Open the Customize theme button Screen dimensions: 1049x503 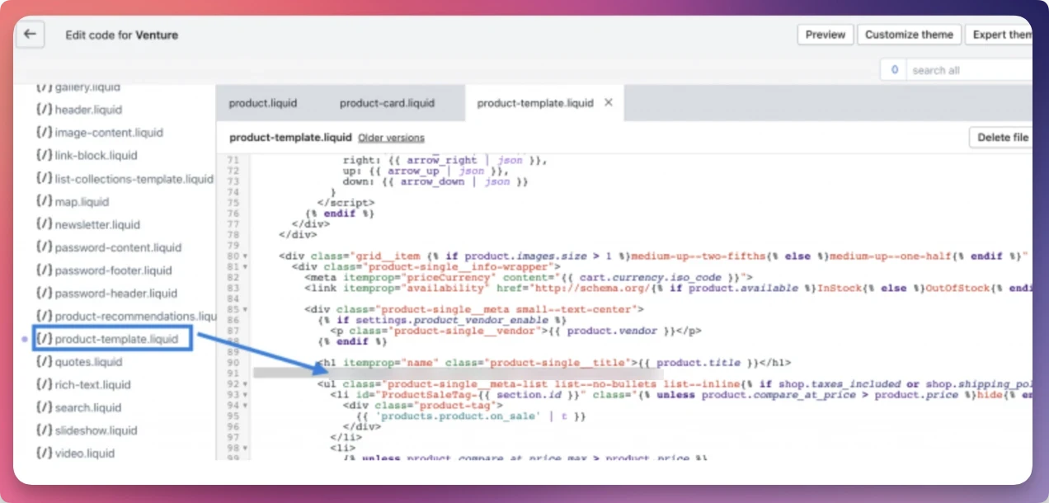(x=909, y=35)
